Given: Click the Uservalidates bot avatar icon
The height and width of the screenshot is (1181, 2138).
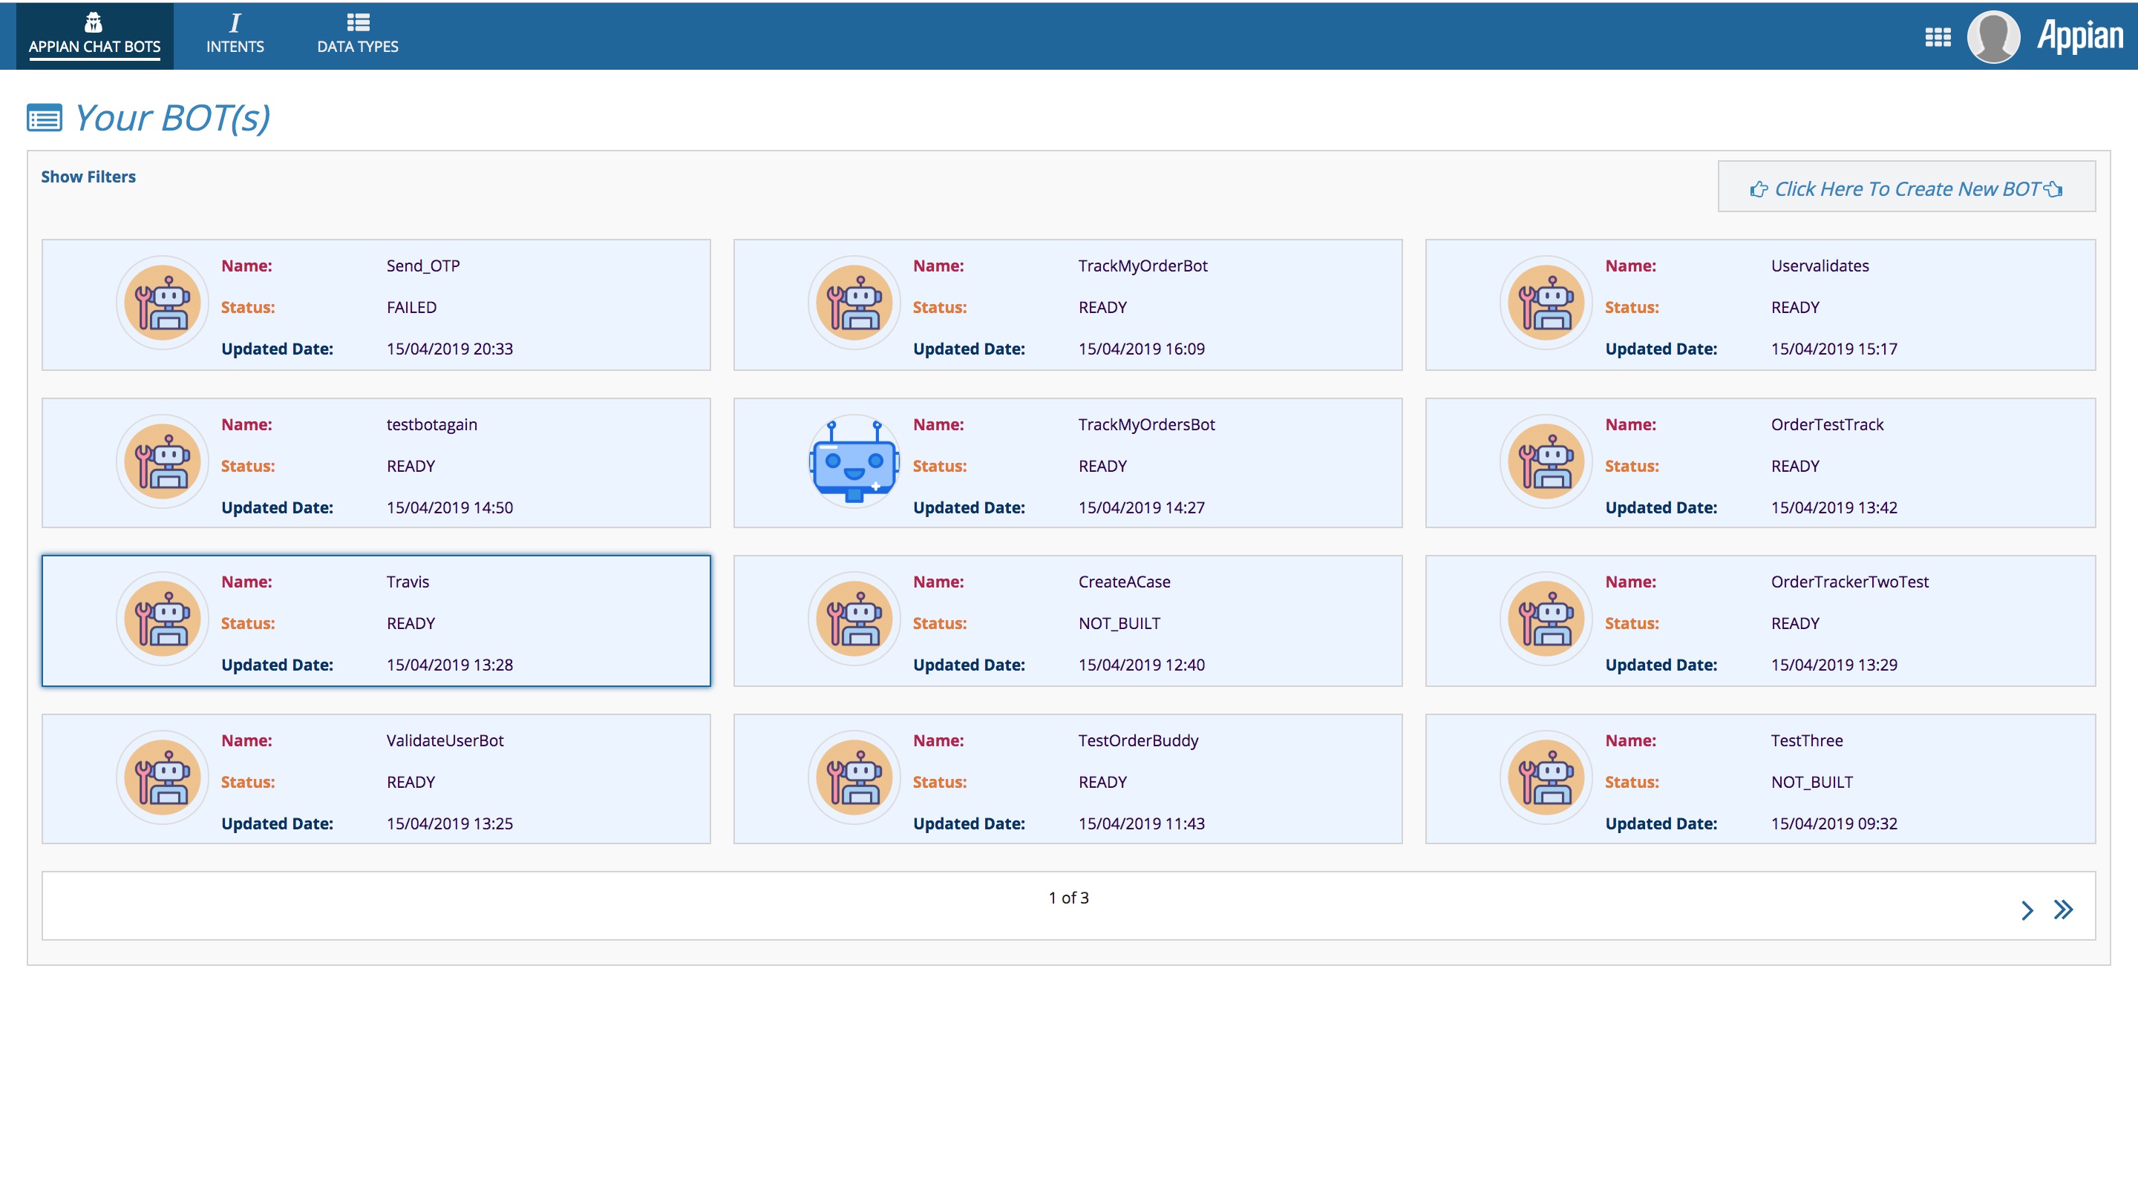Looking at the screenshot, I should (1546, 303).
